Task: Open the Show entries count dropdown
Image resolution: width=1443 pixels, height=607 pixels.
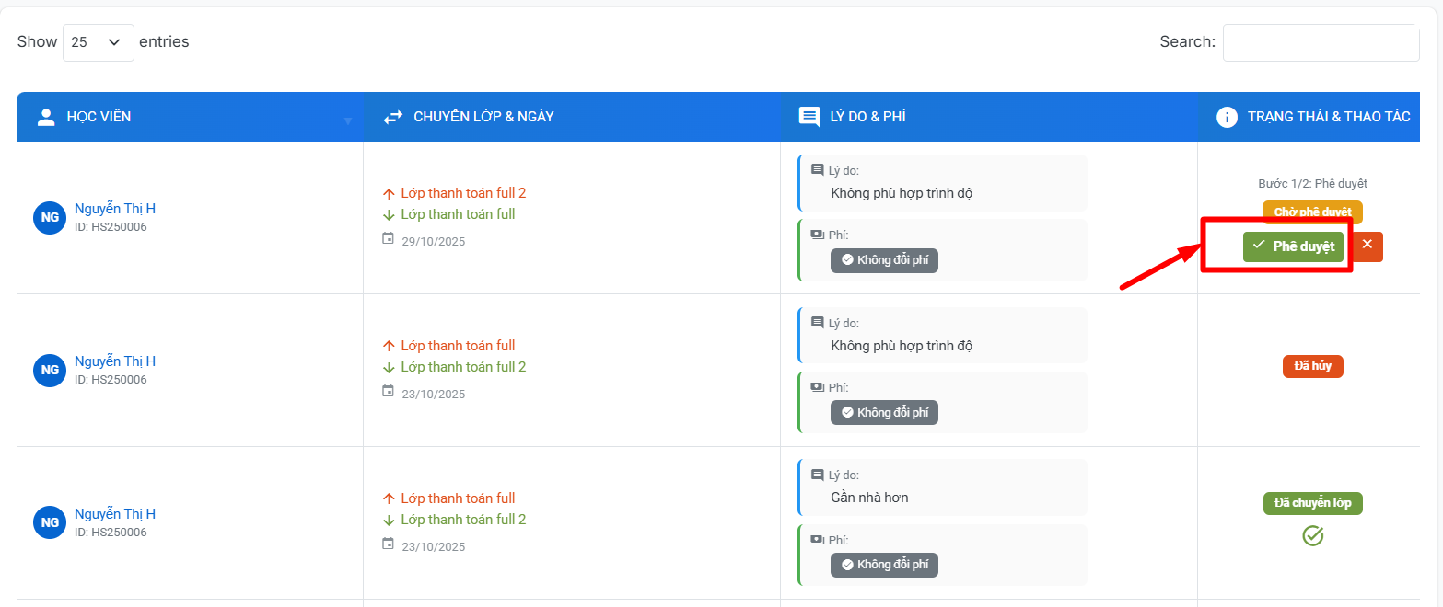Action: pos(98,42)
